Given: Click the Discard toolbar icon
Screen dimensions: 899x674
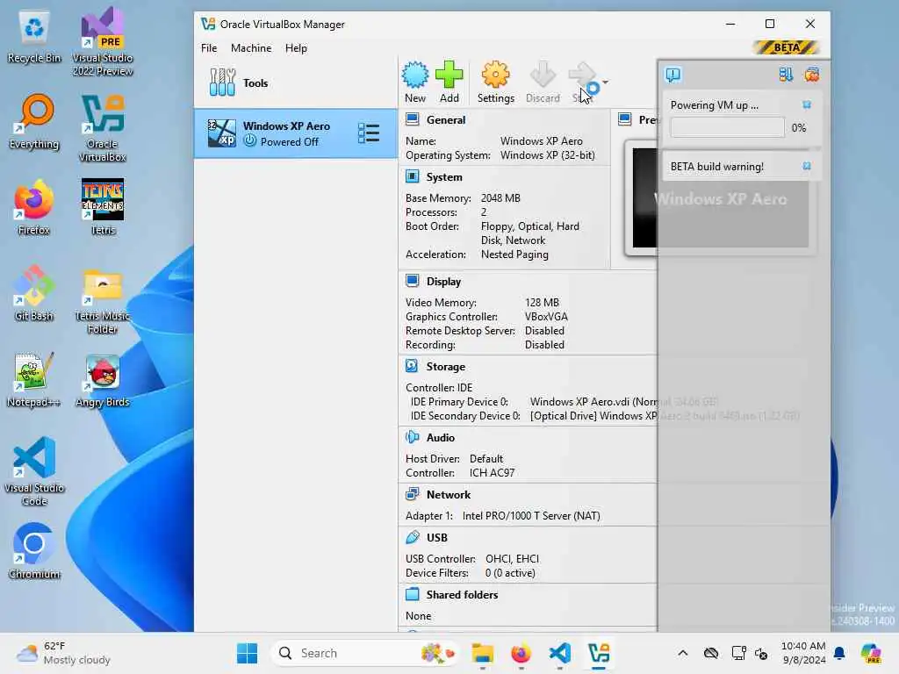Looking at the screenshot, I should (x=543, y=75).
